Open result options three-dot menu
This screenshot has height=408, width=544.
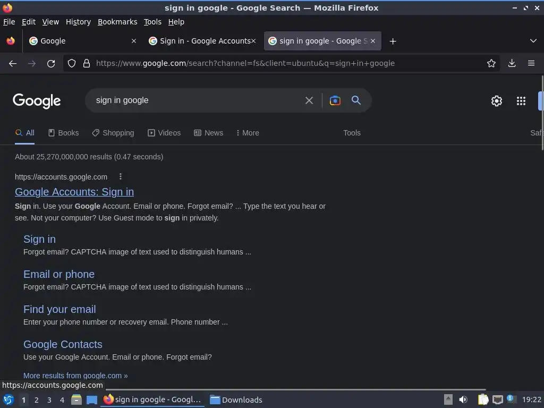121,176
